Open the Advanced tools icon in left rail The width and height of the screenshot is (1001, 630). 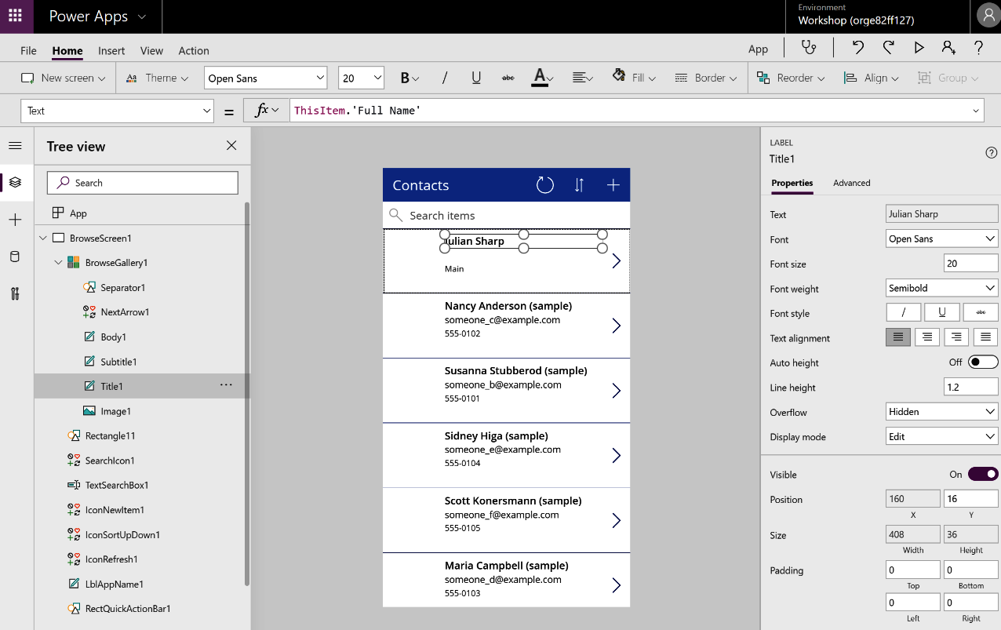click(x=15, y=294)
